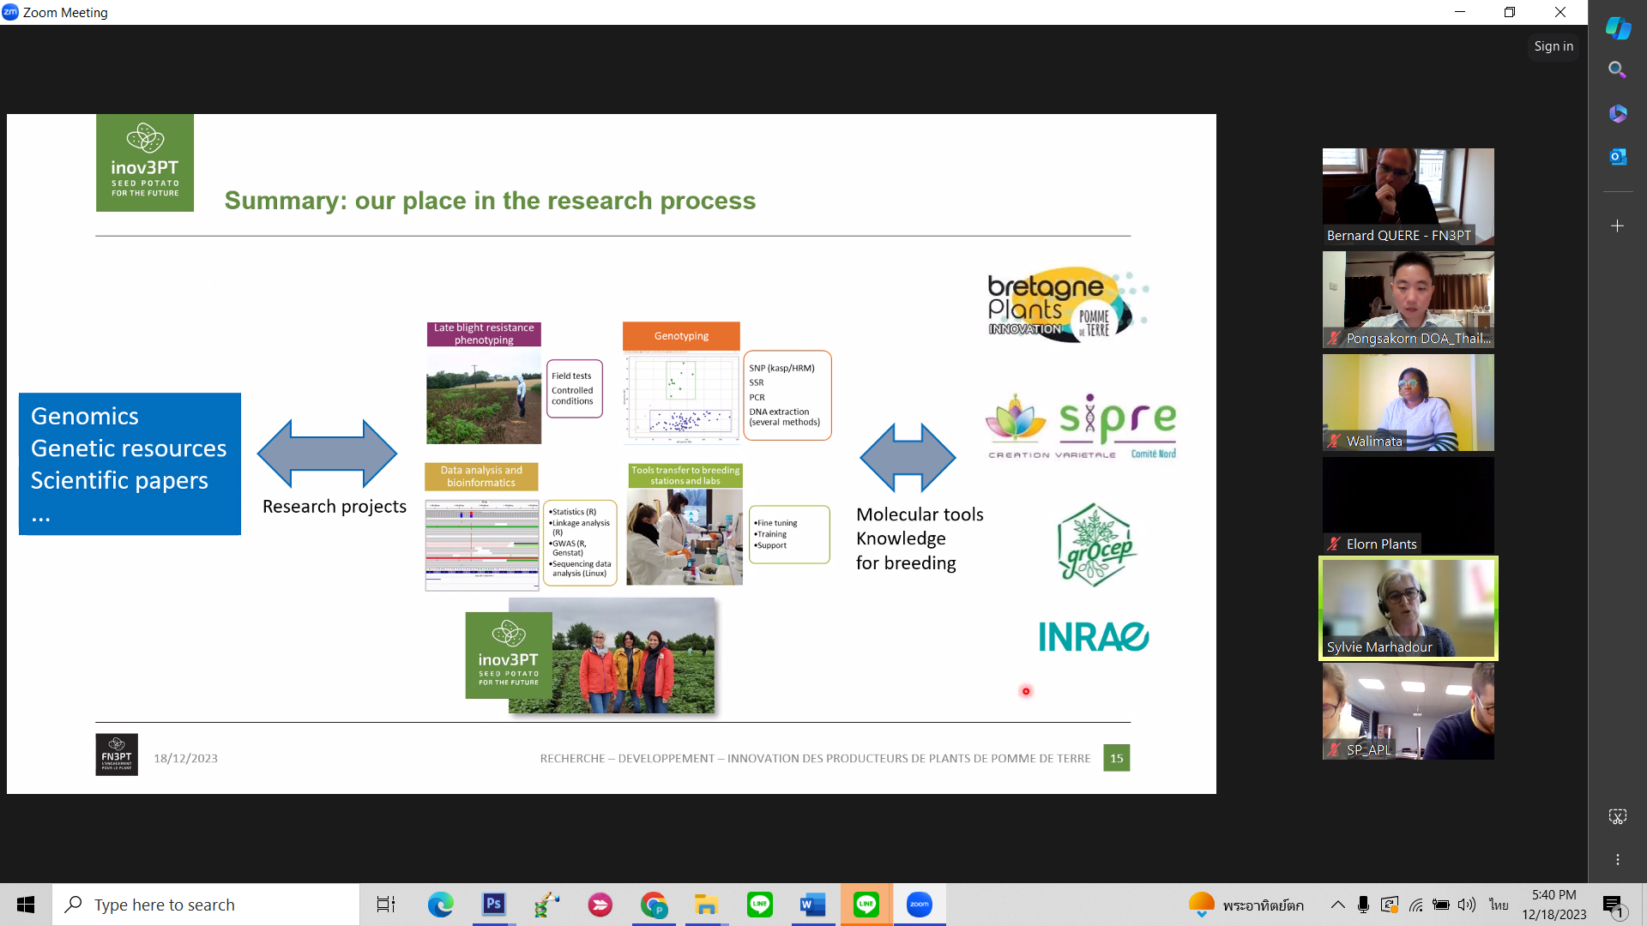Image resolution: width=1647 pixels, height=926 pixels.
Task: Open the notification center icon
Action: pyautogui.click(x=1613, y=905)
